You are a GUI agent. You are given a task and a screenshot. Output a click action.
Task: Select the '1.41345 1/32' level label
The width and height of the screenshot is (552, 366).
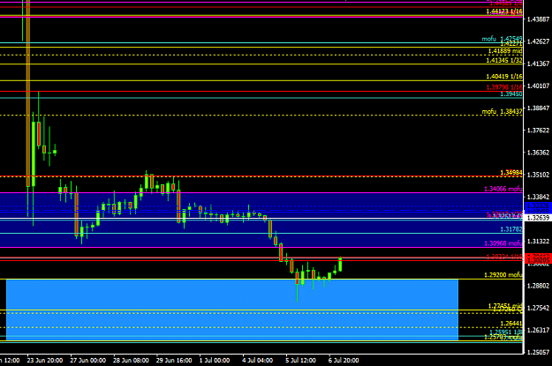(x=504, y=61)
